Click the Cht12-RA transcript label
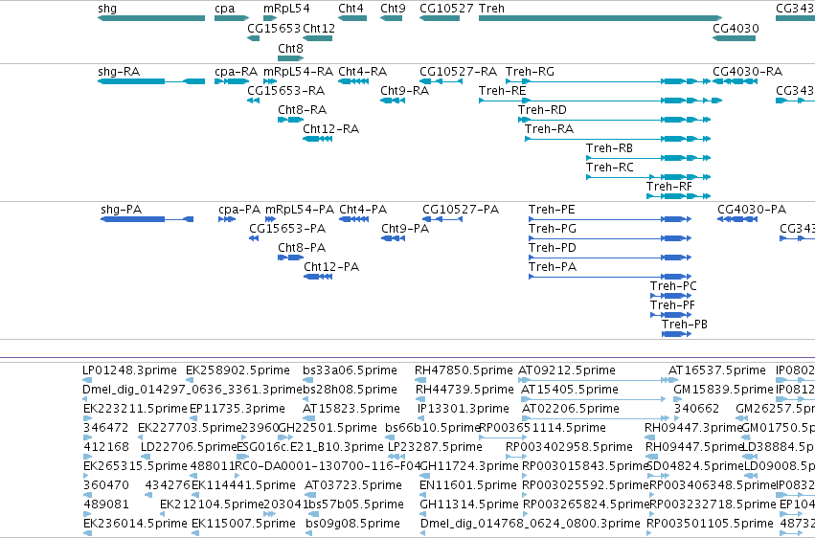Viewport: 815px width, 538px height. tap(330, 129)
